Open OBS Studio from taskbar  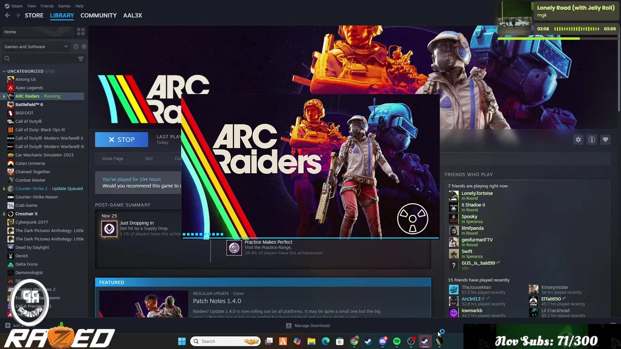point(411,341)
